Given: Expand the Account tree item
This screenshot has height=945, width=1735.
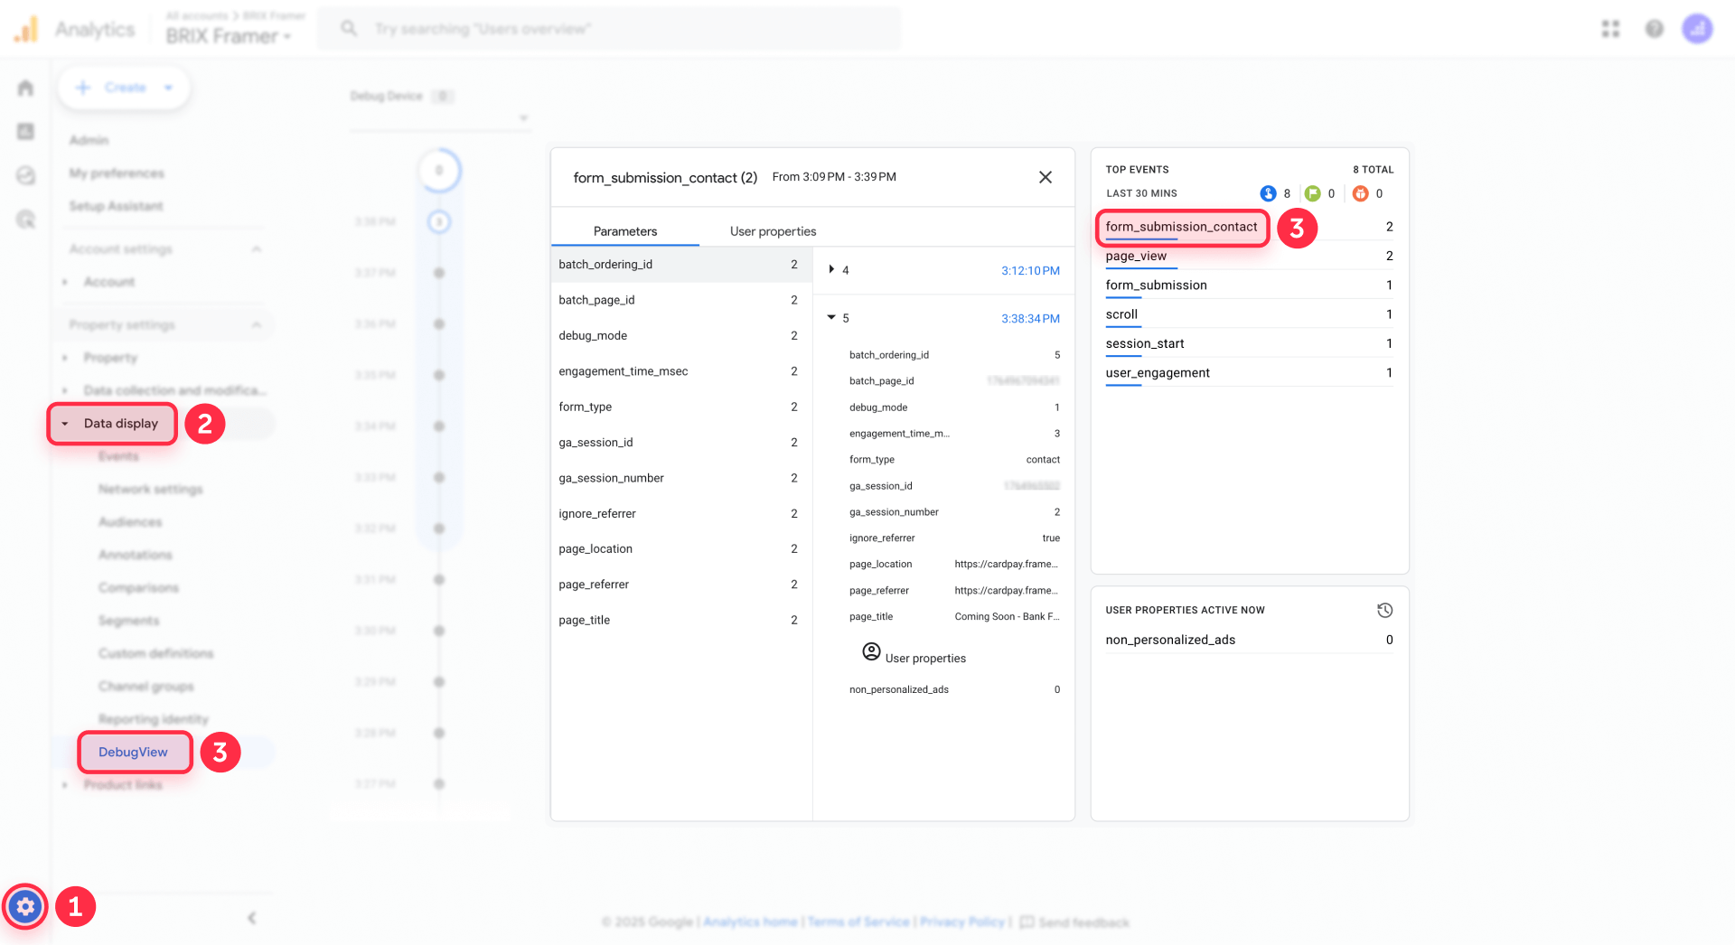Looking at the screenshot, I should 65,282.
